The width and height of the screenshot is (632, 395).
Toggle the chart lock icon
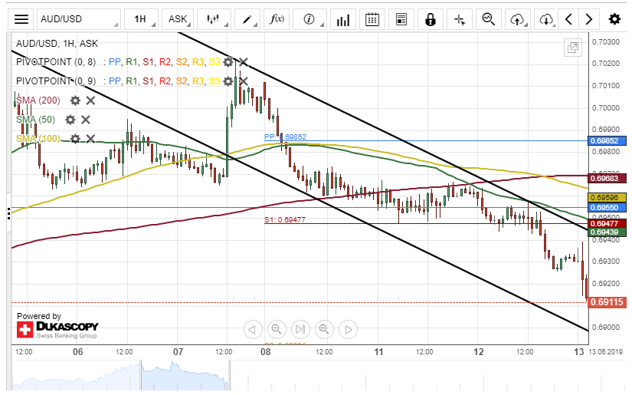431,19
